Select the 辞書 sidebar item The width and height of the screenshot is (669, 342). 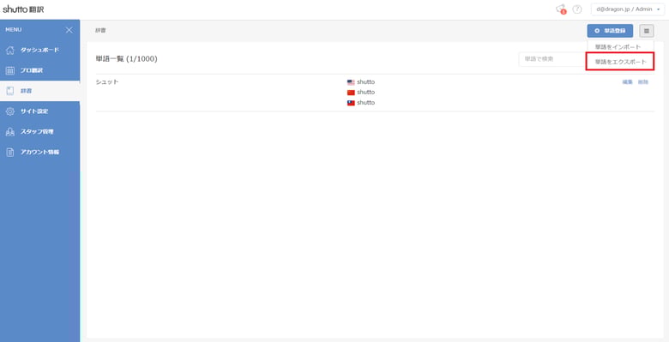coord(39,91)
